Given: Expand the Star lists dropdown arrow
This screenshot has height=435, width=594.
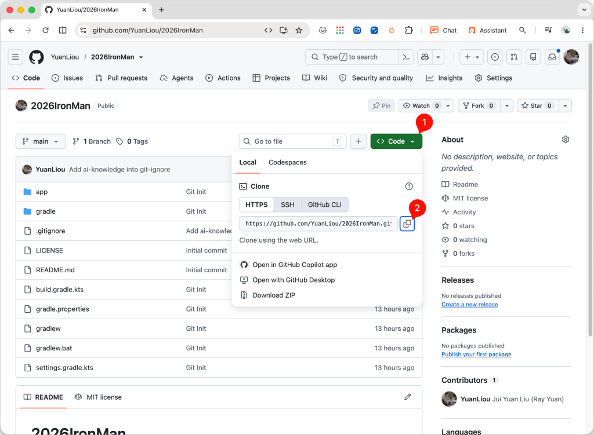Looking at the screenshot, I should tap(565, 106).
